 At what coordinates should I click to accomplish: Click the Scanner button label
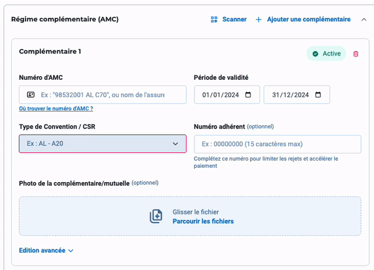[234, 19]
